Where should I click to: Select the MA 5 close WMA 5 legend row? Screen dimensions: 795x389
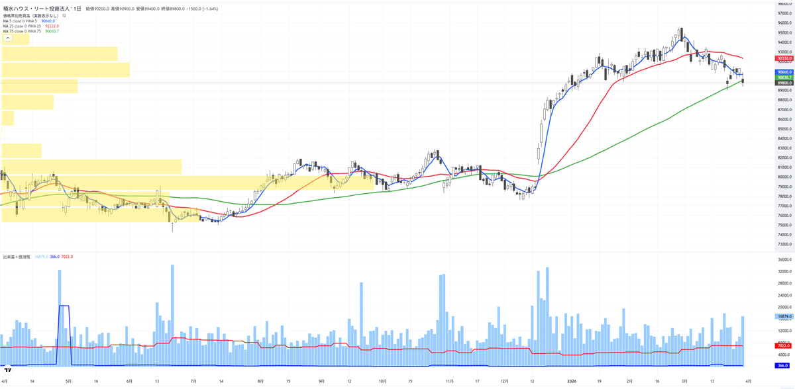[x=30, y=21]
